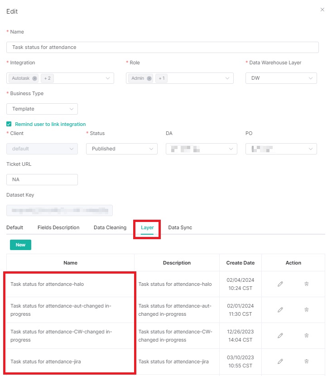Uncheck Remind user to link integration
This screenshot has height=376, width=332.
coord(8,124)
